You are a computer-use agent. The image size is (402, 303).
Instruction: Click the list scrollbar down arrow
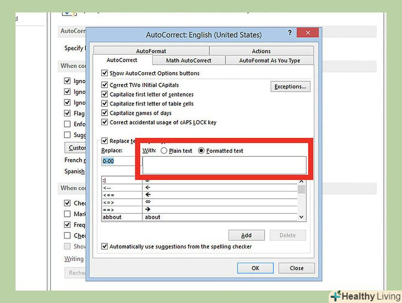[x=301, y=217]
